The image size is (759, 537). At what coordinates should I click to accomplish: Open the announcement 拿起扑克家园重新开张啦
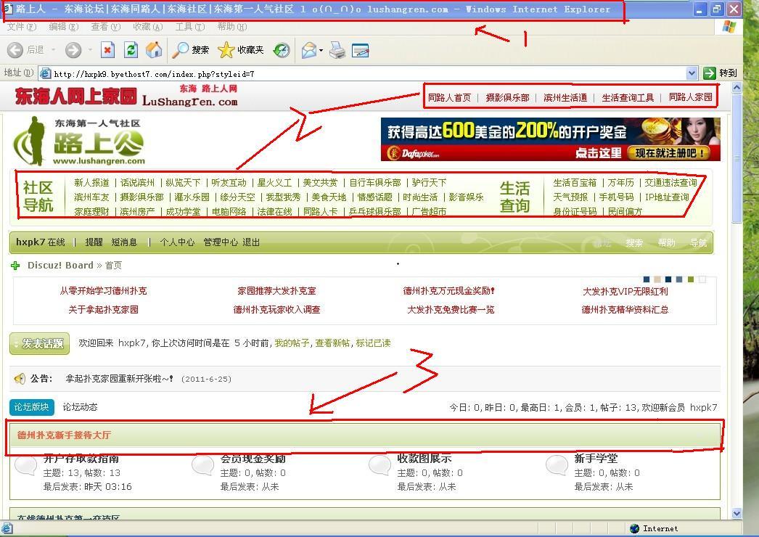(119, 379)
